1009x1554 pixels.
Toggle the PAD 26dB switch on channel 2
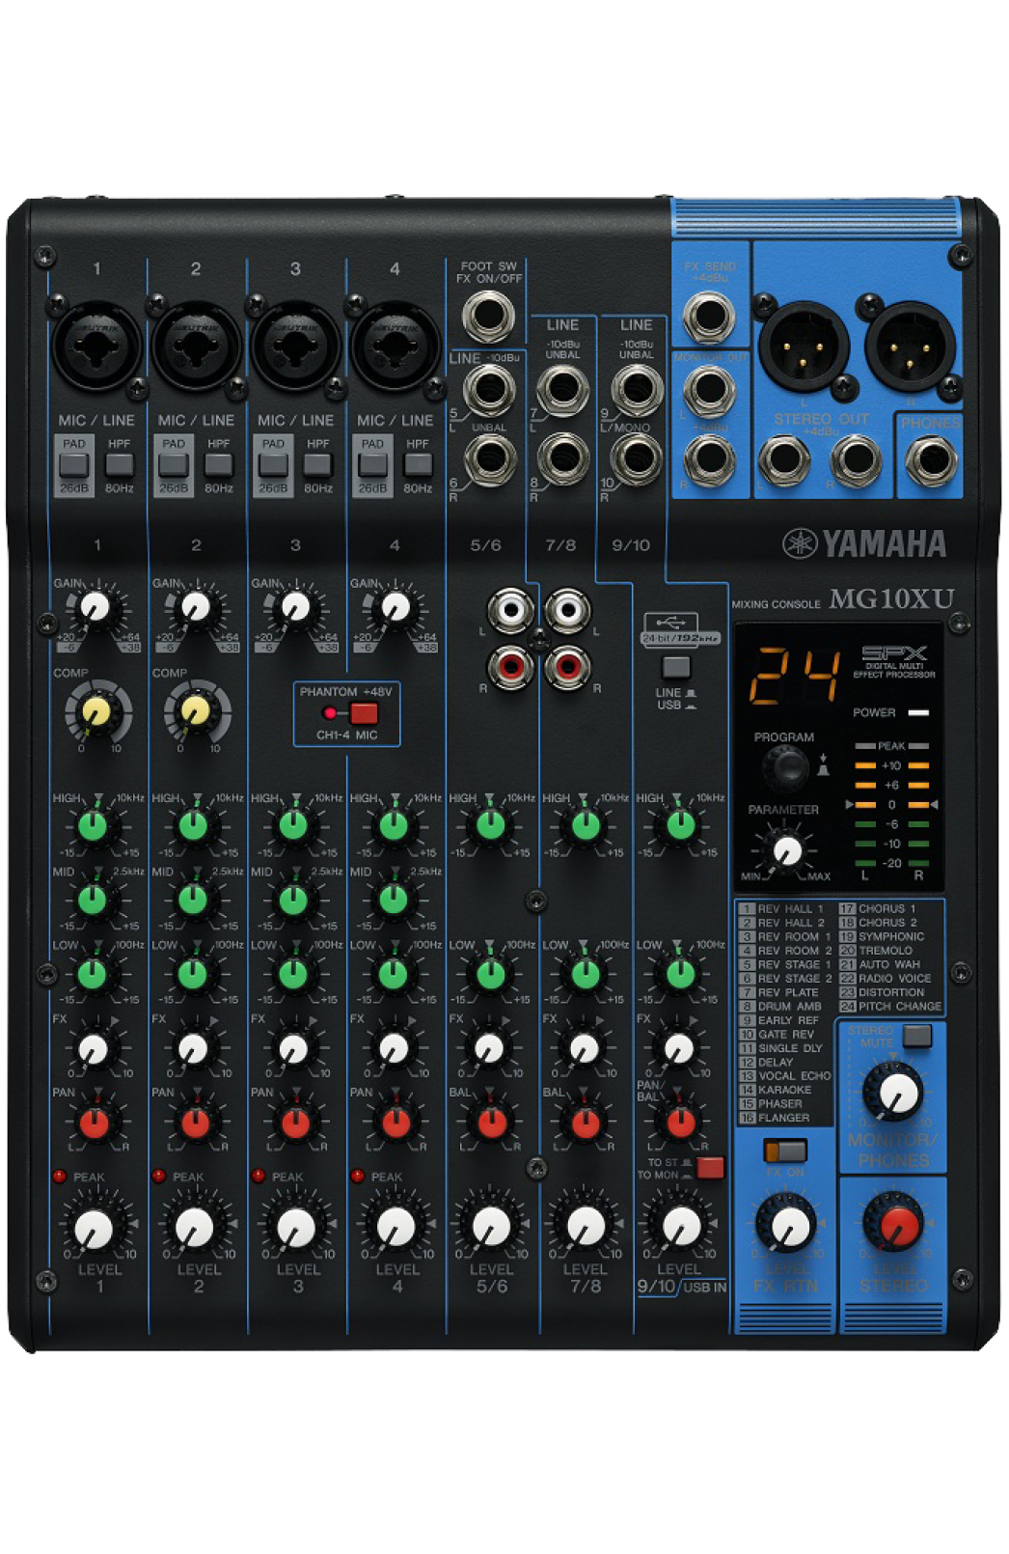coord(174,465)
